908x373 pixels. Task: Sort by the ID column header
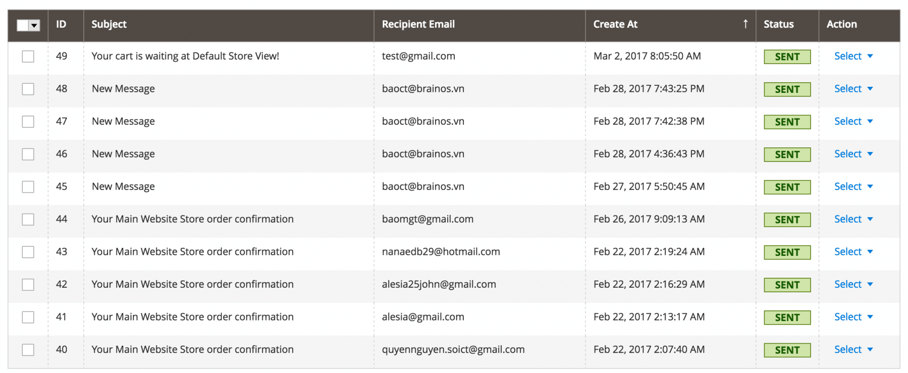(61, 24)
